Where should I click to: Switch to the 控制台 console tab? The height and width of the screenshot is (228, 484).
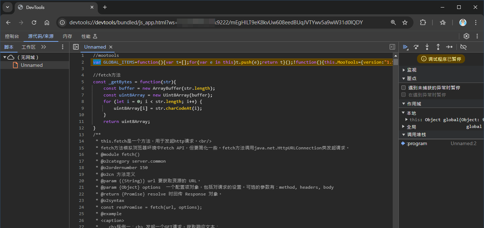point(12,36)
